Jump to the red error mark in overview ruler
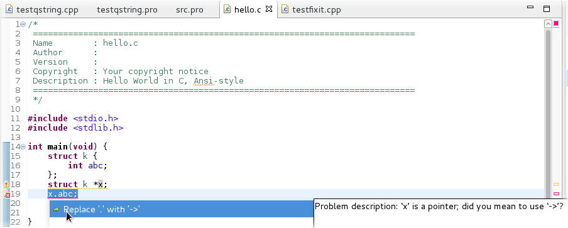Screen dimensions: 568x228 [557, 194]
